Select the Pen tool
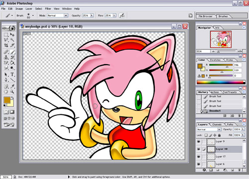Screen dimensions: 249x179 point(6,80)
